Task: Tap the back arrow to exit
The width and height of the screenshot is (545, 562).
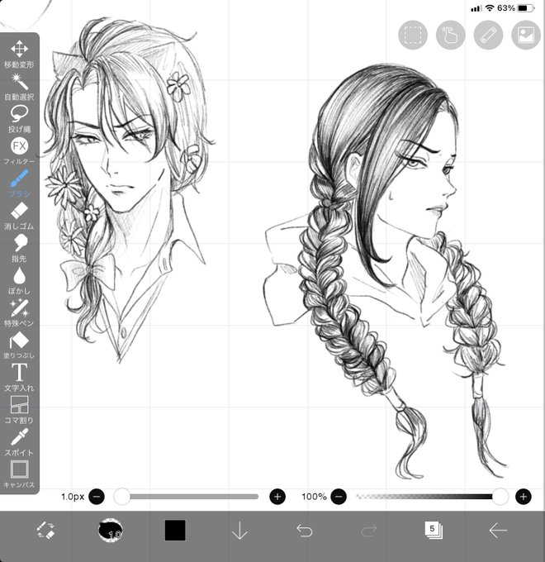Action: [x=498, y=531]
